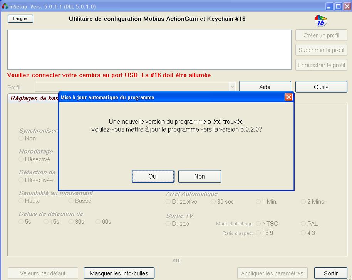Select Désac under Sortie TV
352x280 pixels.
coord(168,224)
